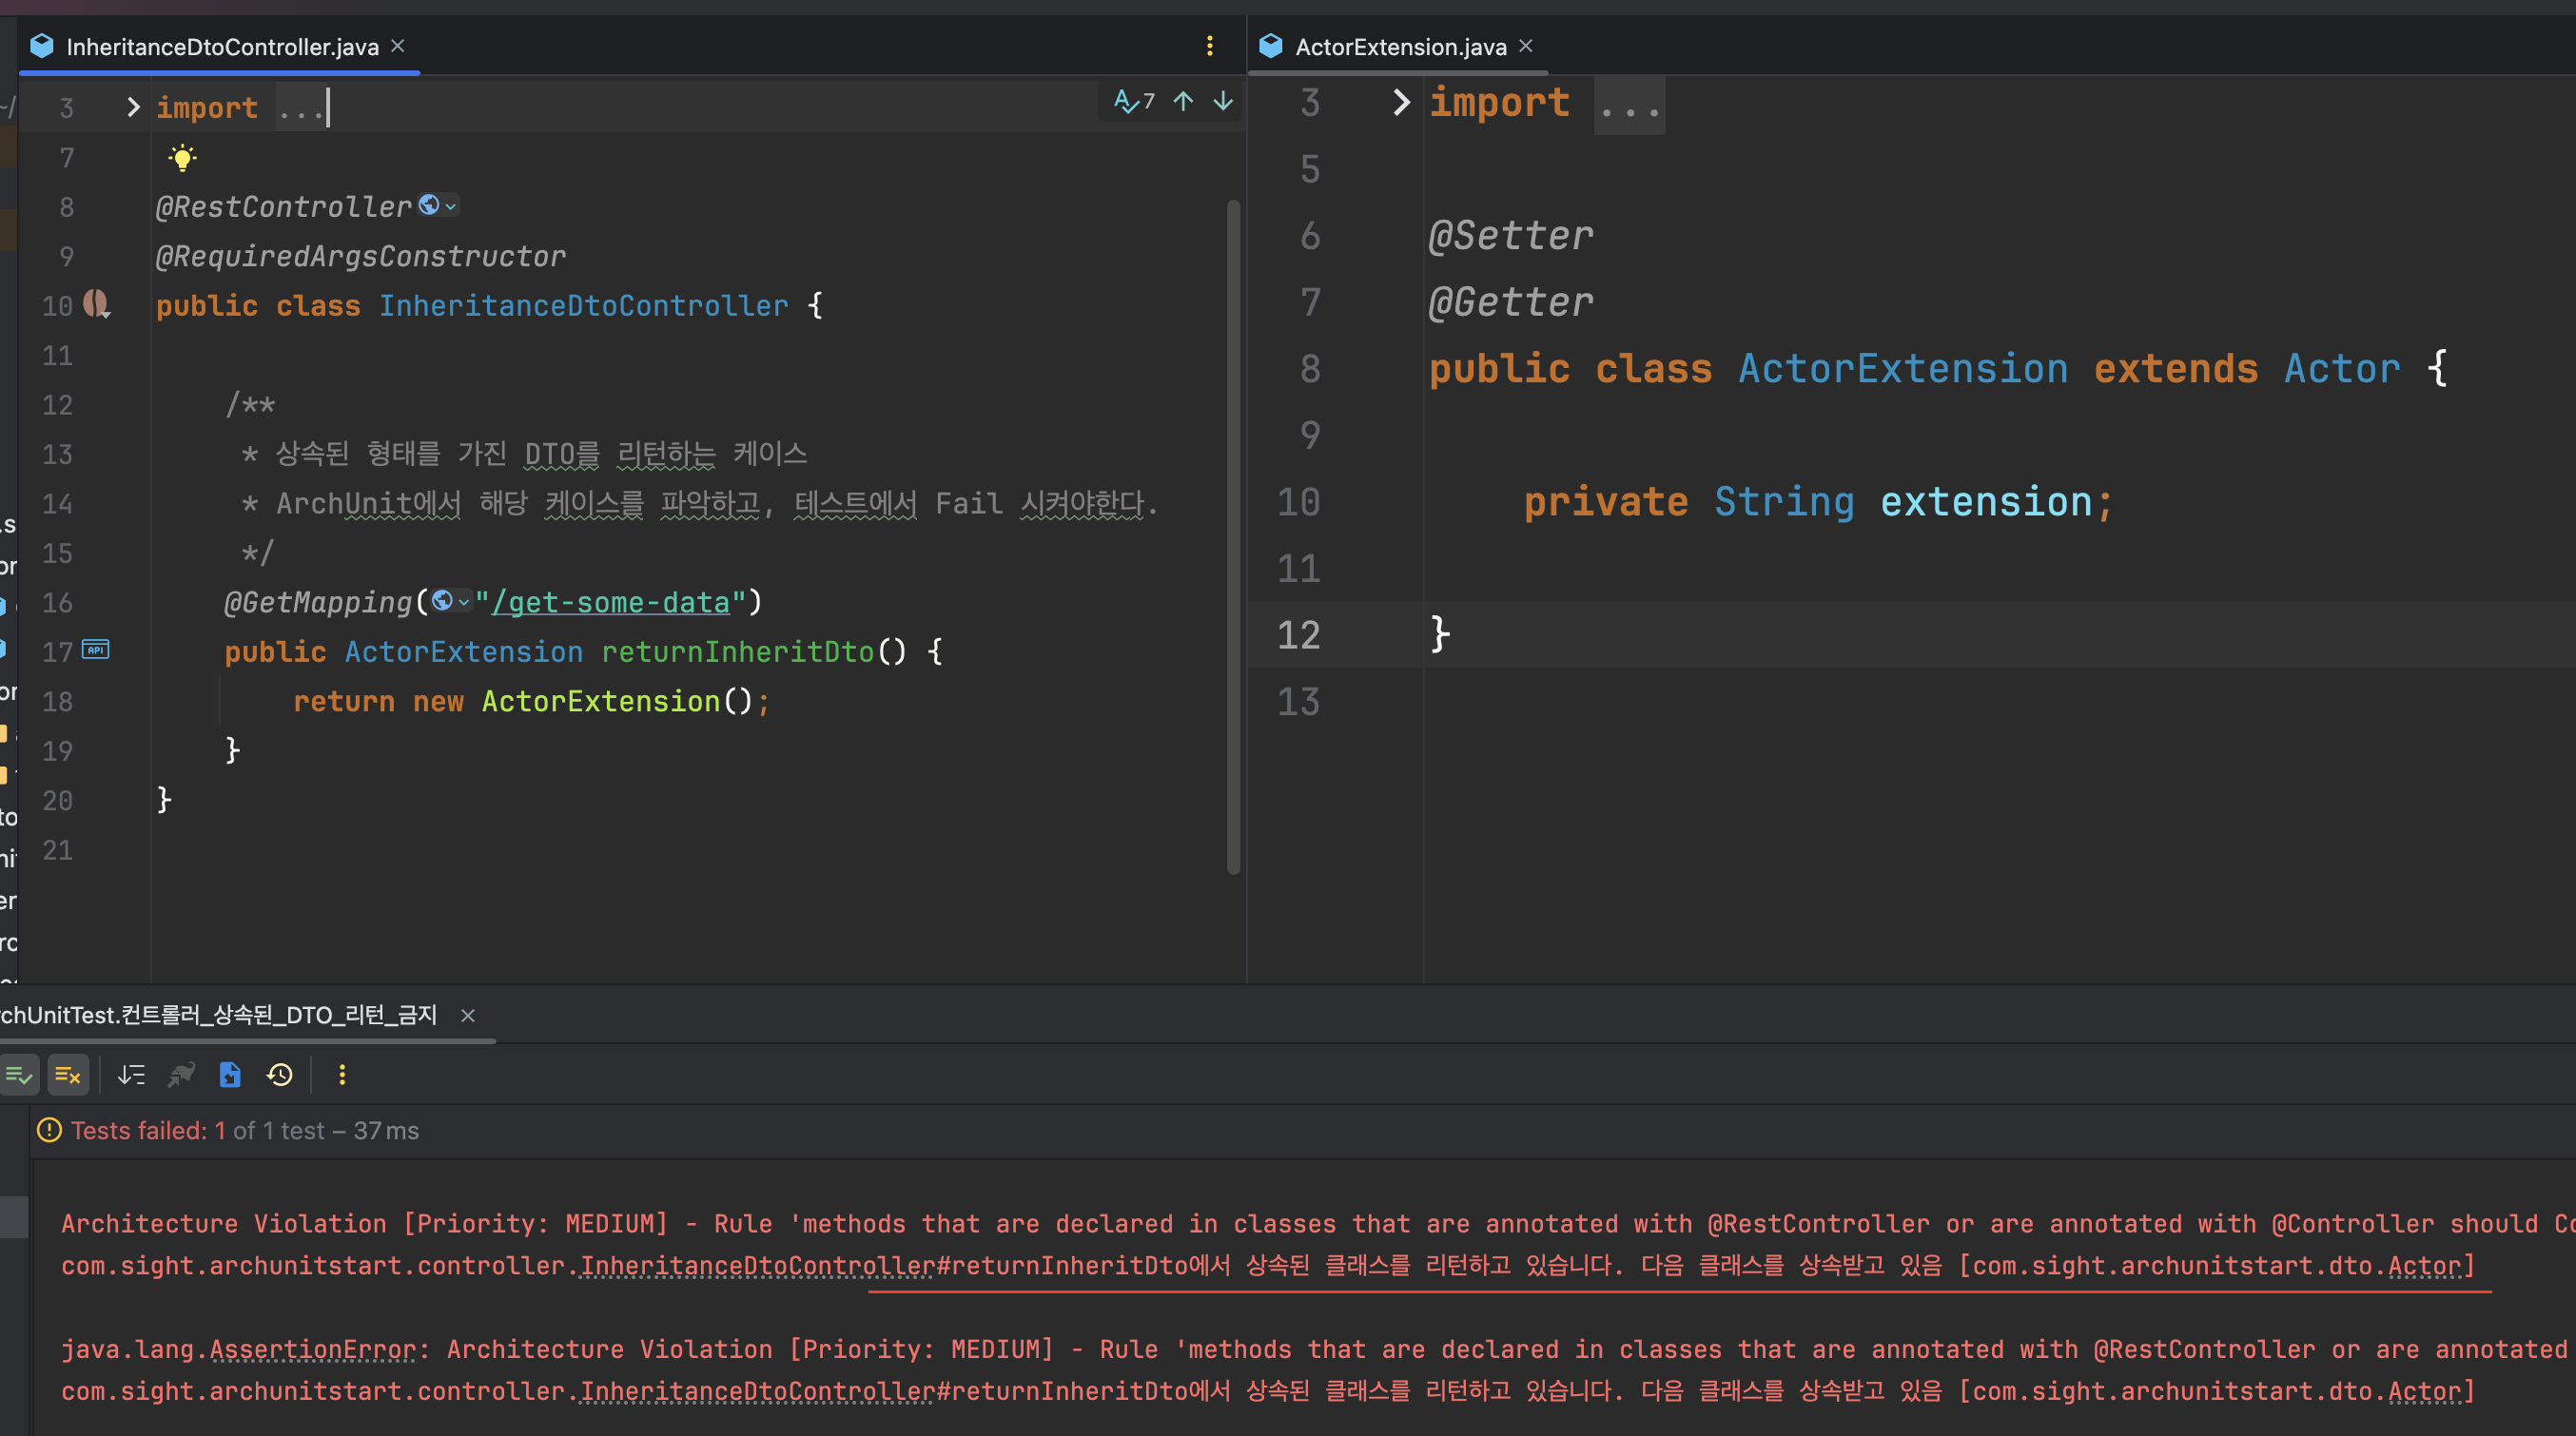Sort test results alphabetically
This screenshot has height=1436, width=2576.
tap(131, 1075)
